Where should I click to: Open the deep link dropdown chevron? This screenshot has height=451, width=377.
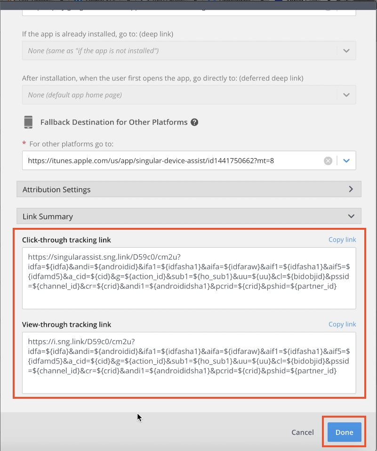(346, 51)
